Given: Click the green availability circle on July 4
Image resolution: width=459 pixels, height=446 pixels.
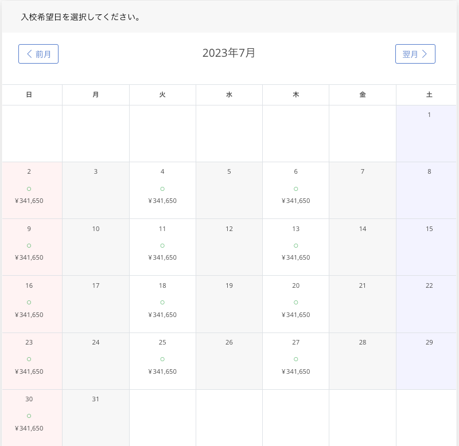Looking at the screenshot, I should point(162,189).
